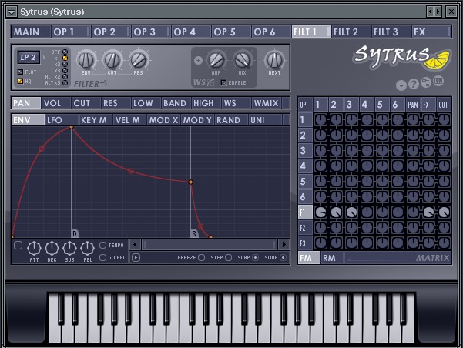The width and height of the screenshot is (463, 348).
Task: Click the envelope decay D marker
Action: click(x=75, y=234)
